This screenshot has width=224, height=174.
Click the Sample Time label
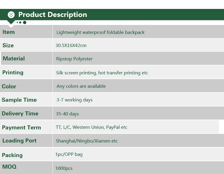tap(19, 100)
